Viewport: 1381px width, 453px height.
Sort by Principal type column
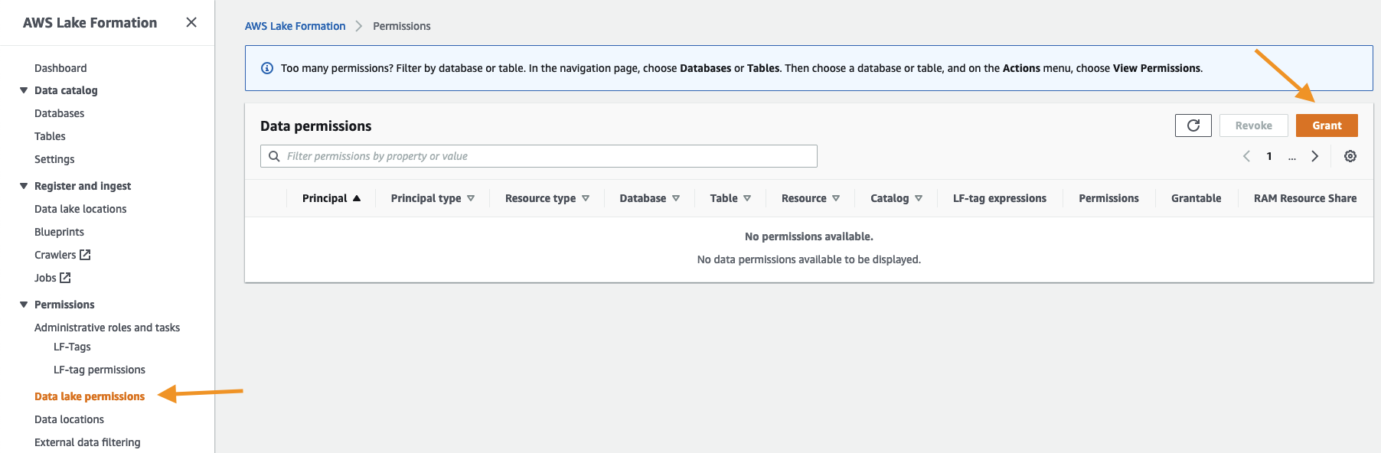433,198
